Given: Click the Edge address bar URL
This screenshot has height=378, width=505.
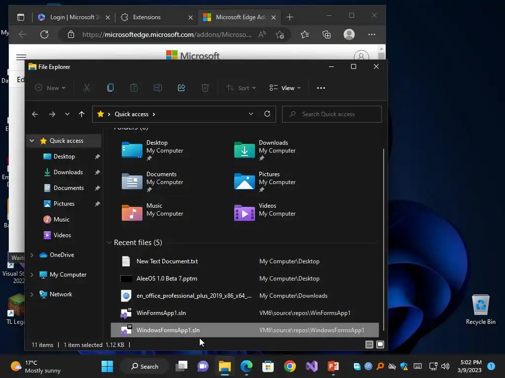Looking at the screenshot, I should coord(167,35).
